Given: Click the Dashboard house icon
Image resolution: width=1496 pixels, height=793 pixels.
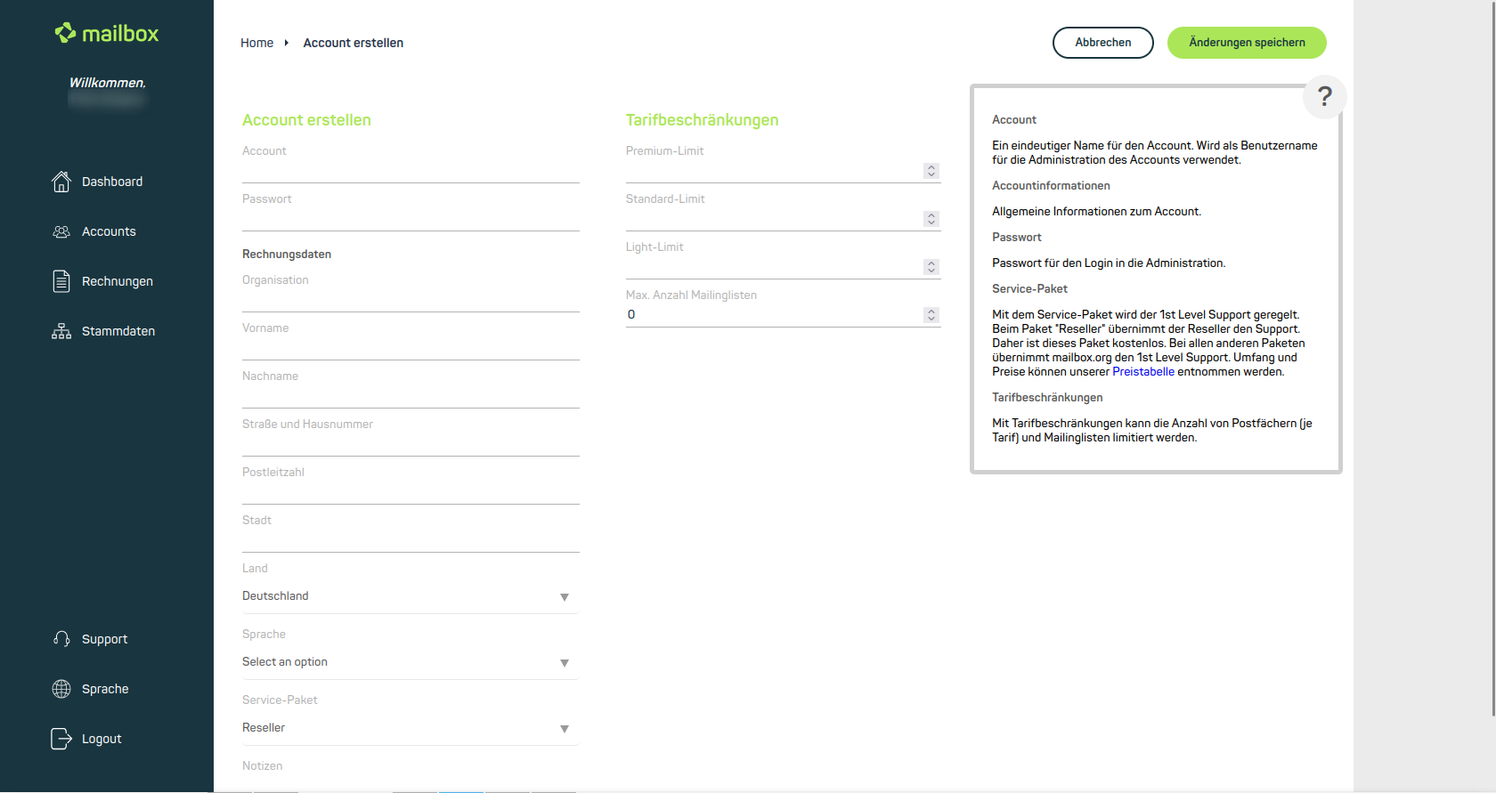Looking at the screenshot, I should (x=61, y=182).
